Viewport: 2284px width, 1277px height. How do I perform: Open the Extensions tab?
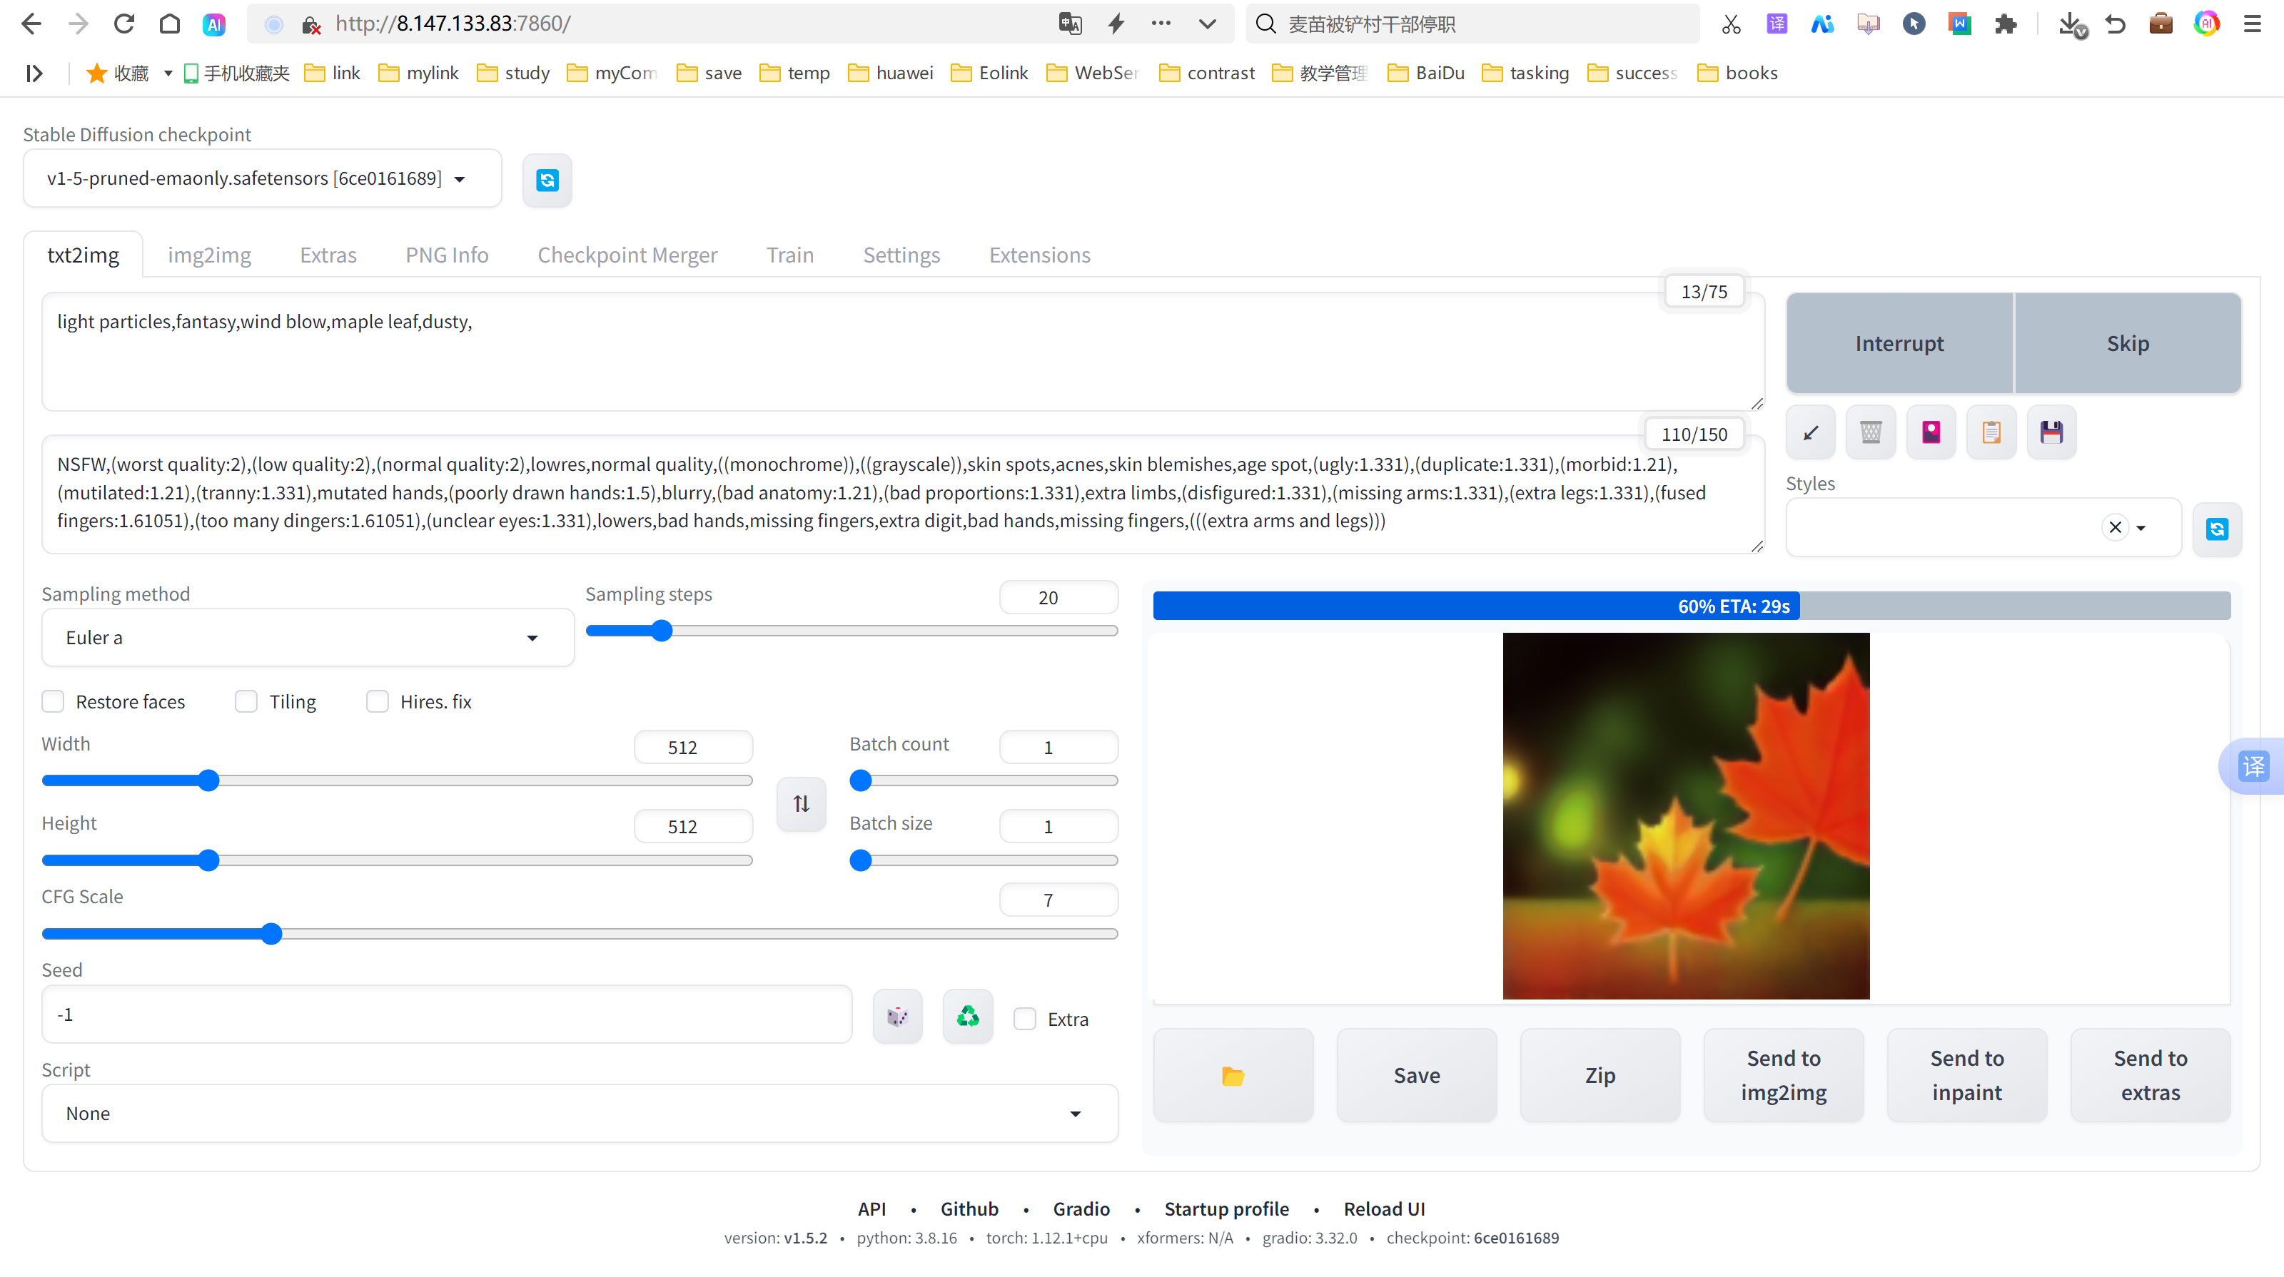coord(1039,255)
